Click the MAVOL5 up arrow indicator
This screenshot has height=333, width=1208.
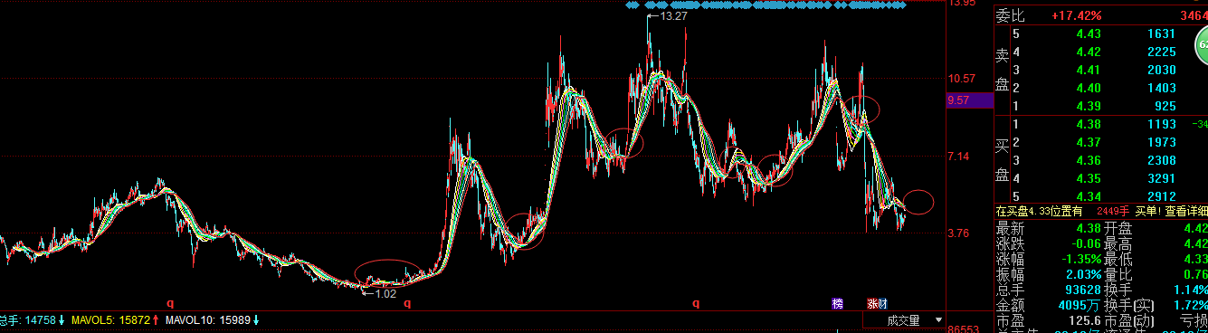tap(157, 319)
